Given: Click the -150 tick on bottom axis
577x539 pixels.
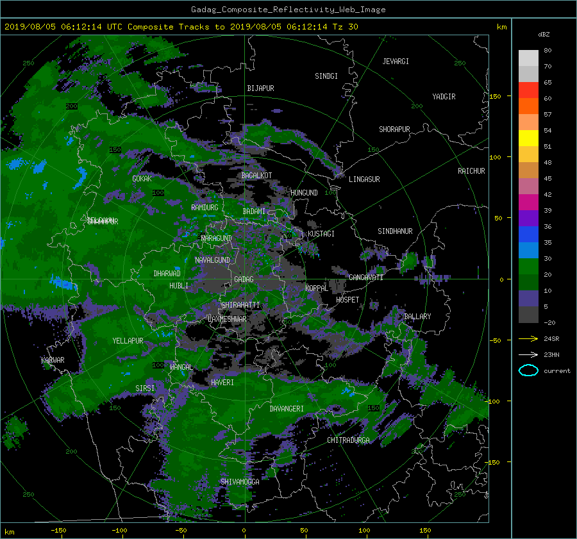Looking at the screenshot, I should [x=58, y=531].
